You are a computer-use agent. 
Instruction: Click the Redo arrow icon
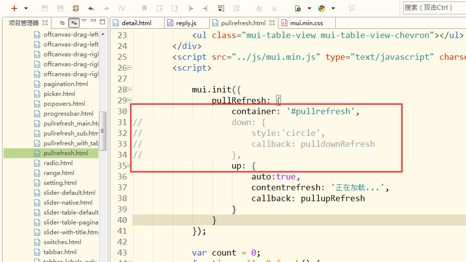point(106,8)
